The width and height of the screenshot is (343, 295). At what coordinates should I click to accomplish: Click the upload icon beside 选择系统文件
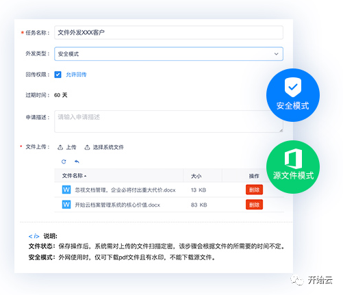pyautogui.click(x=87, y=147)
